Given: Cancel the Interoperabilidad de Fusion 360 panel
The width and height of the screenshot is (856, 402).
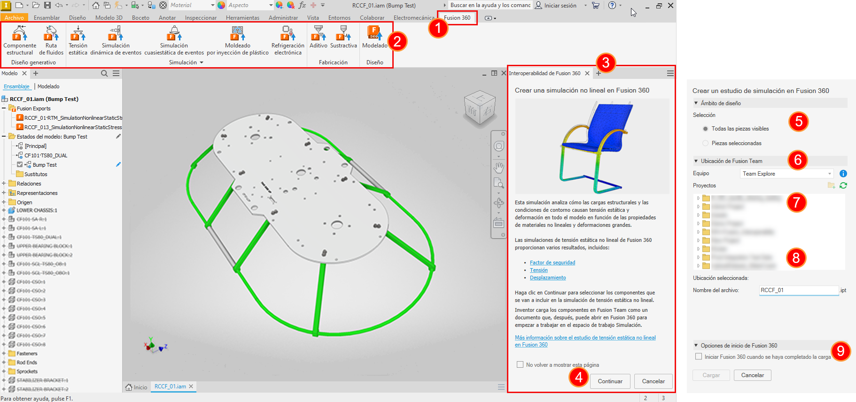Looking at the screenshot, I should click(x=654, y=381).
